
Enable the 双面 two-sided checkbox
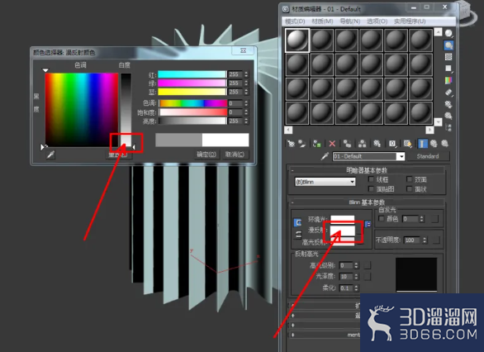(x=410, y=179)
